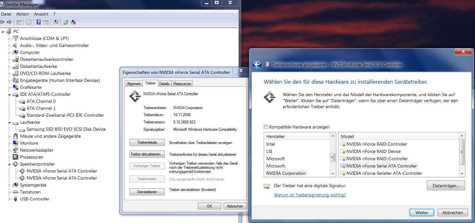Select Standard-Zweikanal-PCI-IDE-Controller in tree
Viewport: 475px width, 223px height.
pyautogui.click(x=65, y=115)
